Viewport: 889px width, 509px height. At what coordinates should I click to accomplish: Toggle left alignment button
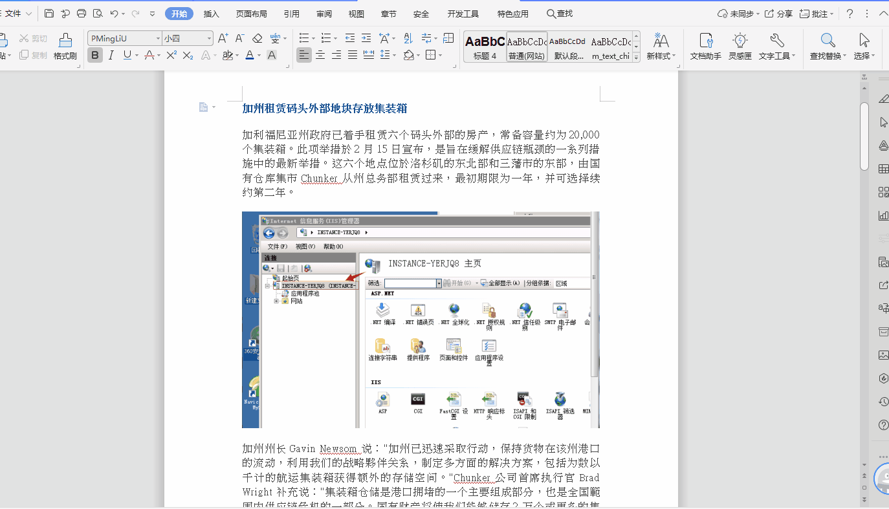pos(304,56)
